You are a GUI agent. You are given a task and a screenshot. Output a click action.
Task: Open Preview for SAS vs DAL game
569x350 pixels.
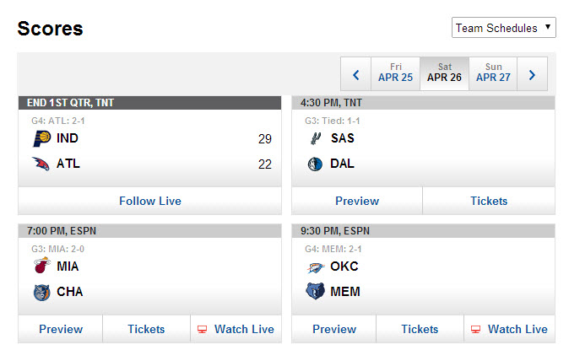pyautogui.click(x=357, y=201)
